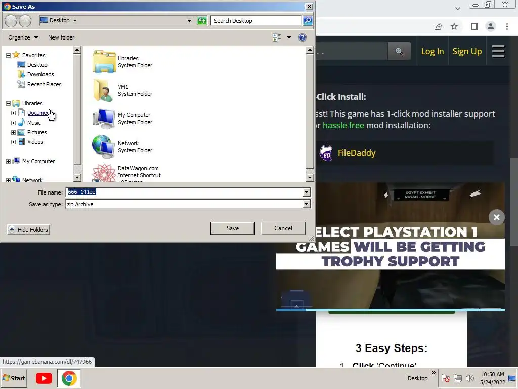The image size is (518, 389).
Task: Click the video ad progress bar
Action: 390,310
